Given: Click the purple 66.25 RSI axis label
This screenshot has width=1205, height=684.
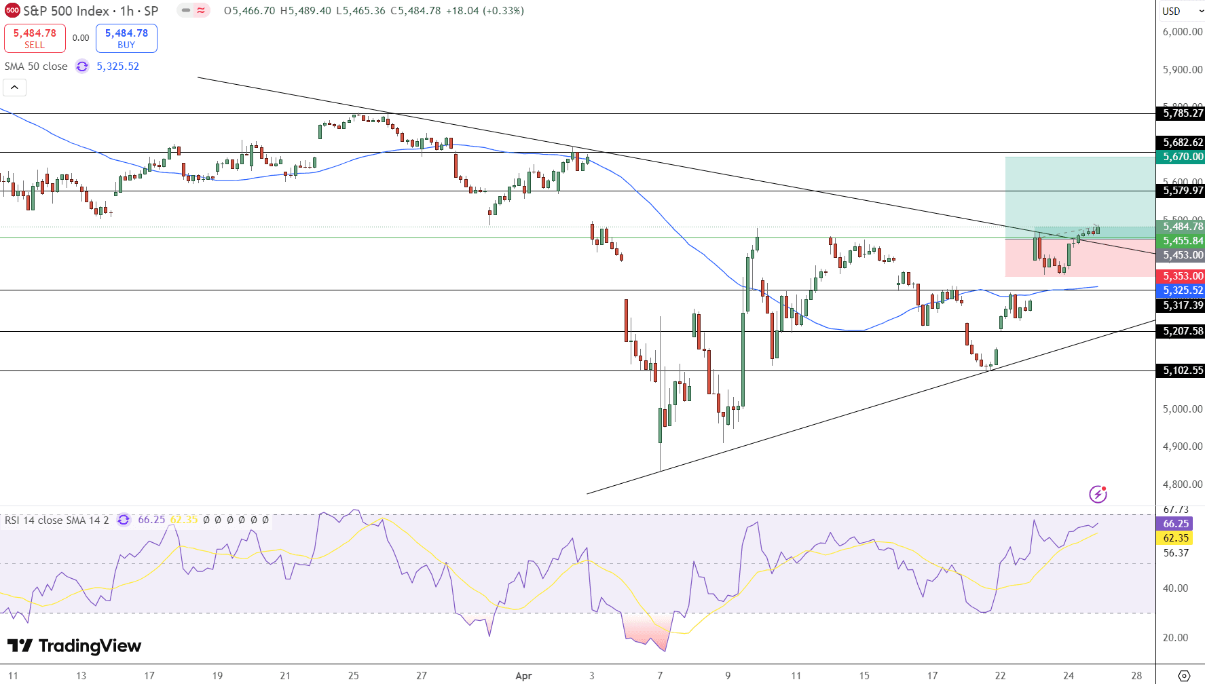Looking at the screenshot, I should tap(1174, 524).
